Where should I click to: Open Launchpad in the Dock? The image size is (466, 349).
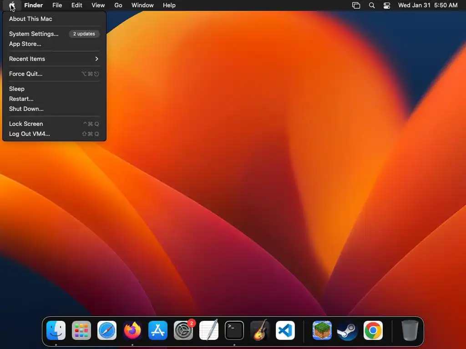[x=81, y=330]
